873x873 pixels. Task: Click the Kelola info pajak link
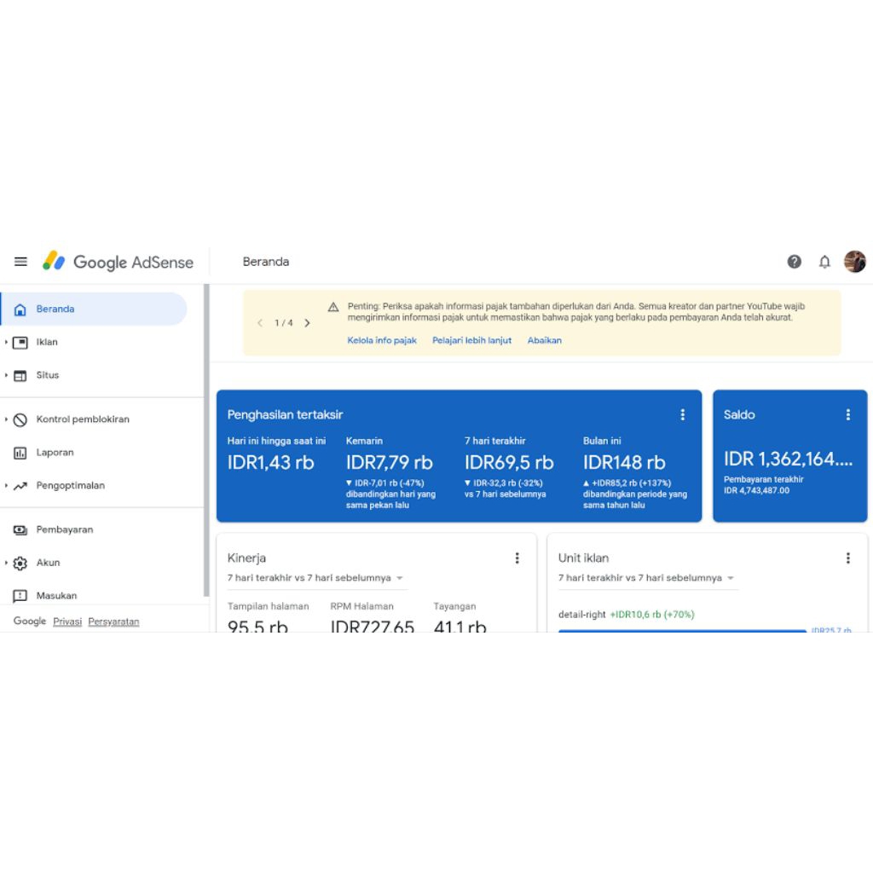pos(382,340)
